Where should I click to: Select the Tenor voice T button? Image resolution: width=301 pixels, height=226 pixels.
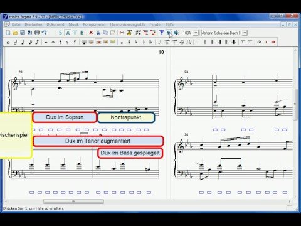click(x=75, y=33)
